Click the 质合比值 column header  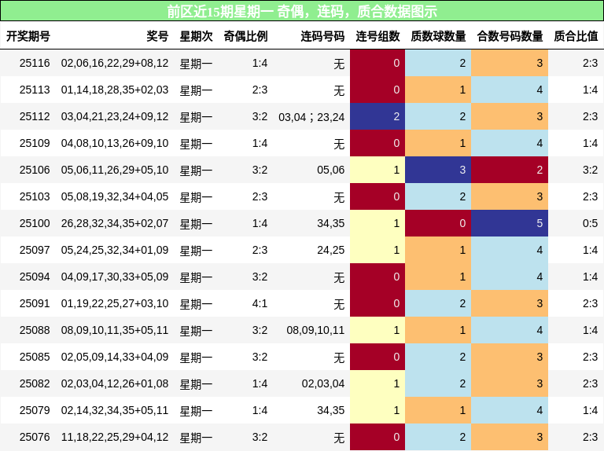coord(576,36)
